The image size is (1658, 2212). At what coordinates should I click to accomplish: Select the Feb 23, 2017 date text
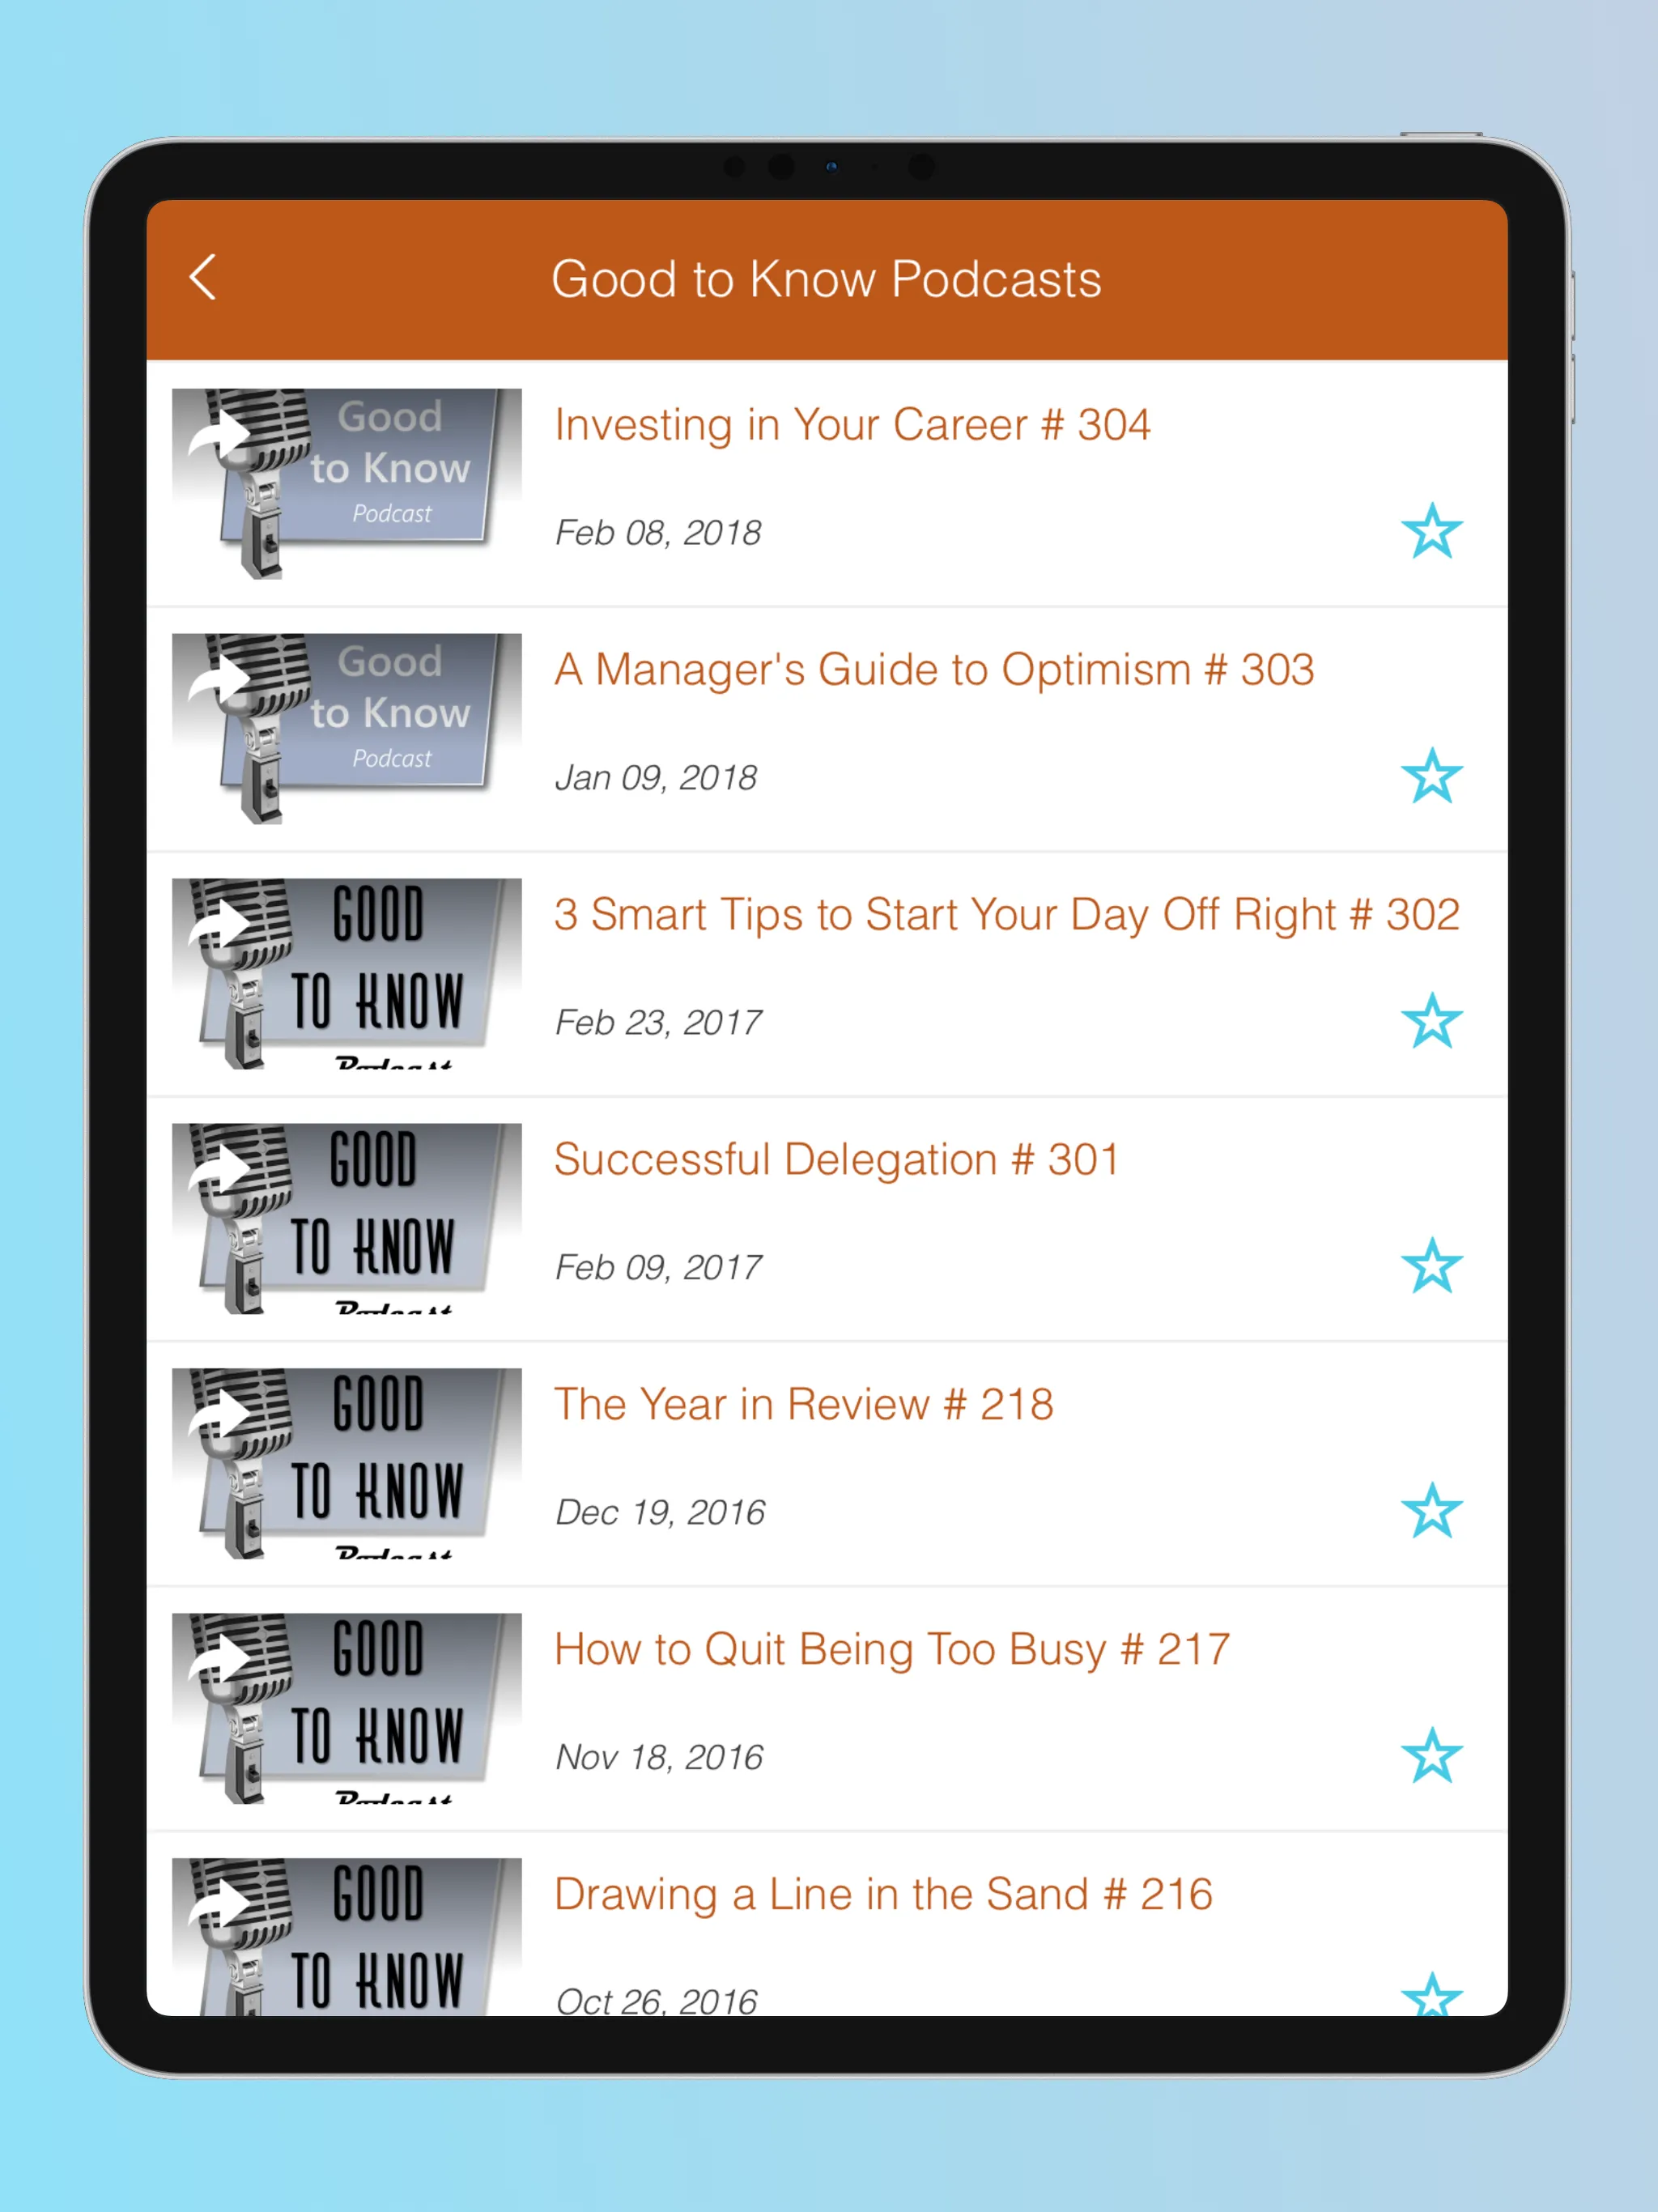(x=658, y=1023)
